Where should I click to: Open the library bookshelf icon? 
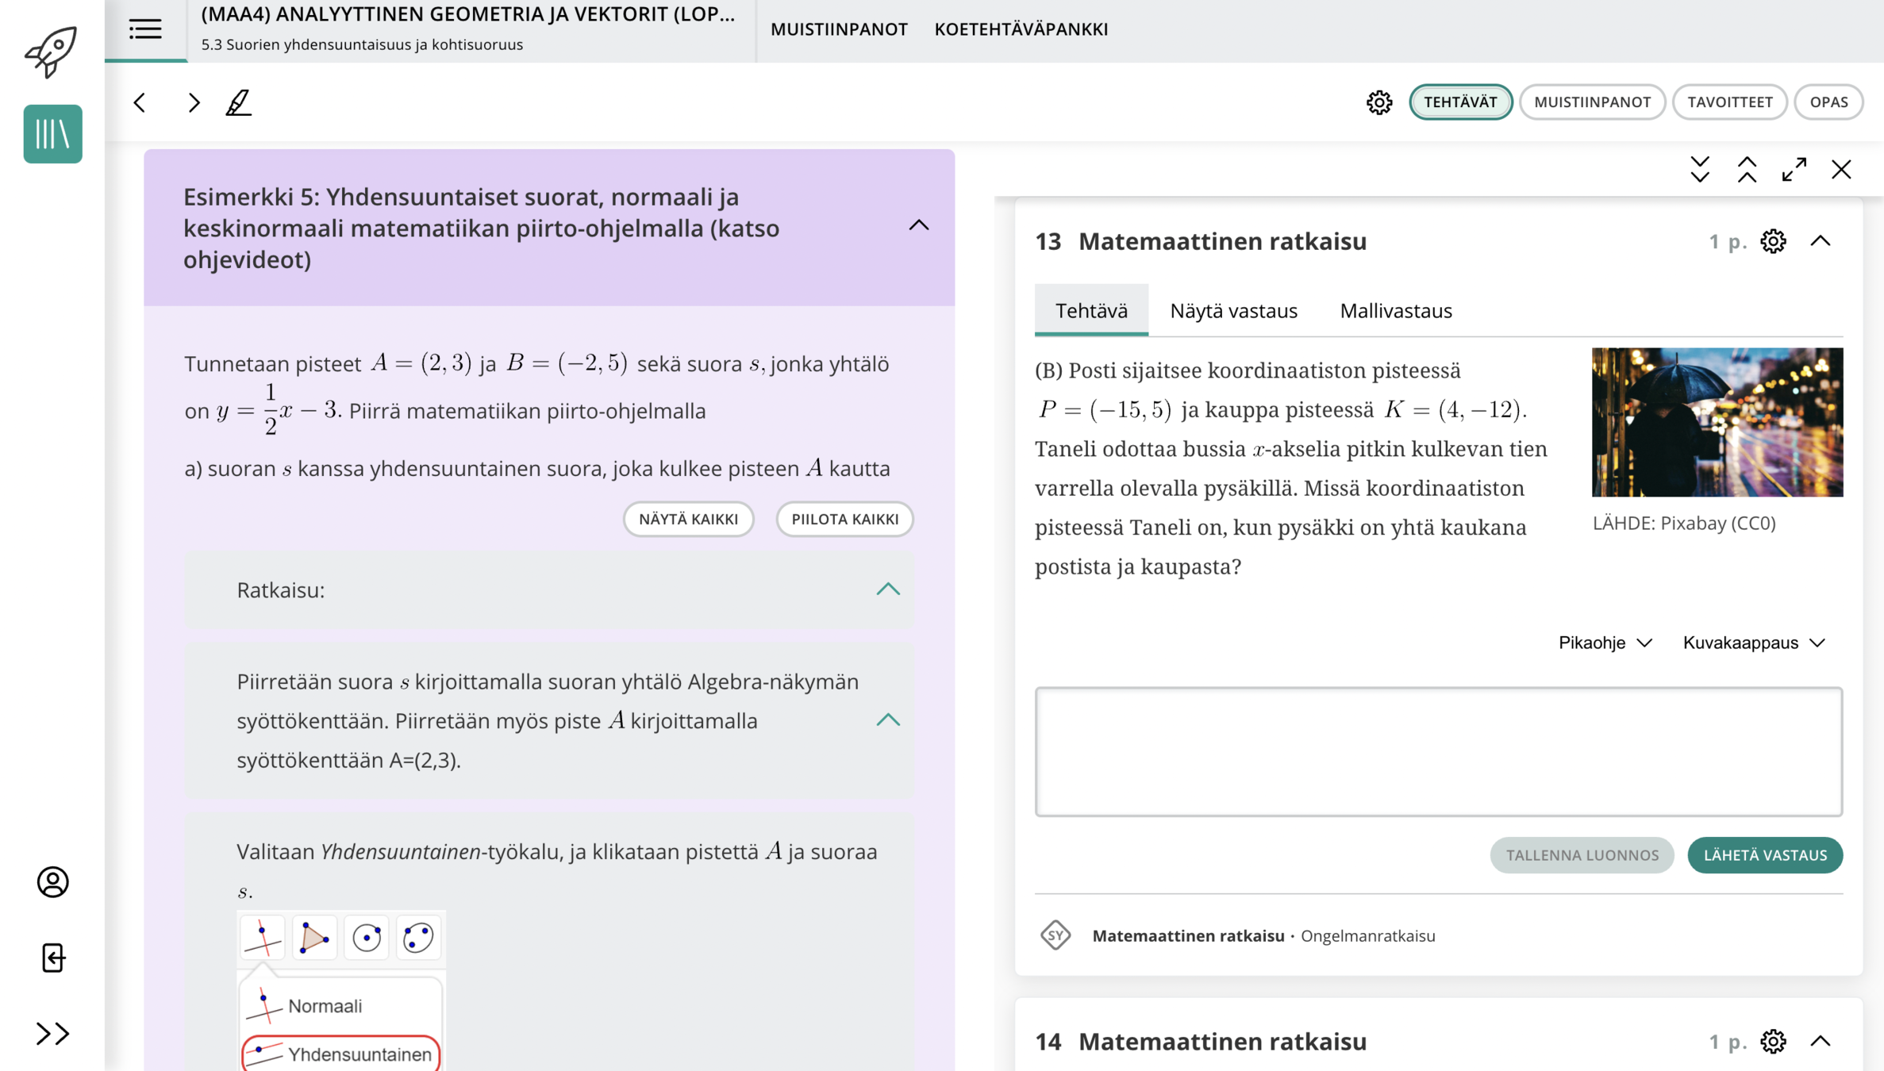(52, 133)
